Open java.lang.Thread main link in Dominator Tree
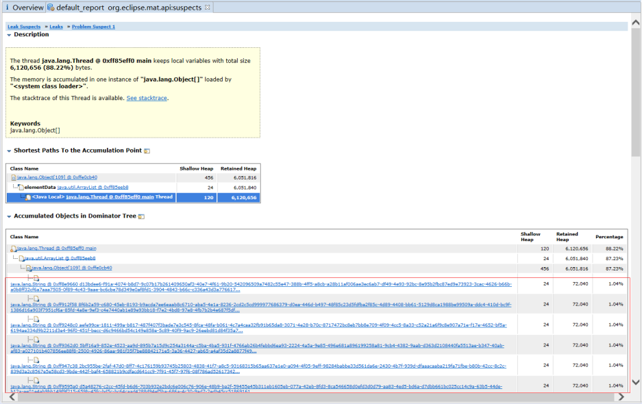642x404 pixels. [x=56, y=248]
